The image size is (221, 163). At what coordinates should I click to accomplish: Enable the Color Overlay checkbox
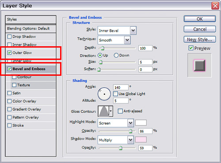point(9,101)
